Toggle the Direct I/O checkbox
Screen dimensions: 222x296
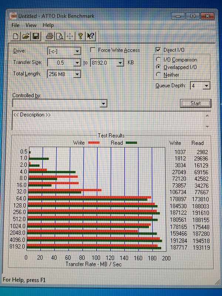[158, 50]
